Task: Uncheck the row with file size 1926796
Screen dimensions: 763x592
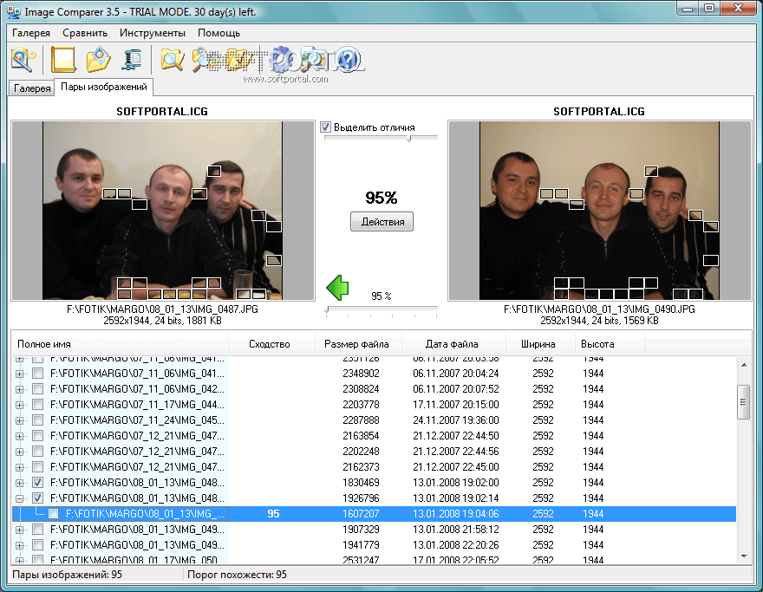Action: tap(38, 498)
